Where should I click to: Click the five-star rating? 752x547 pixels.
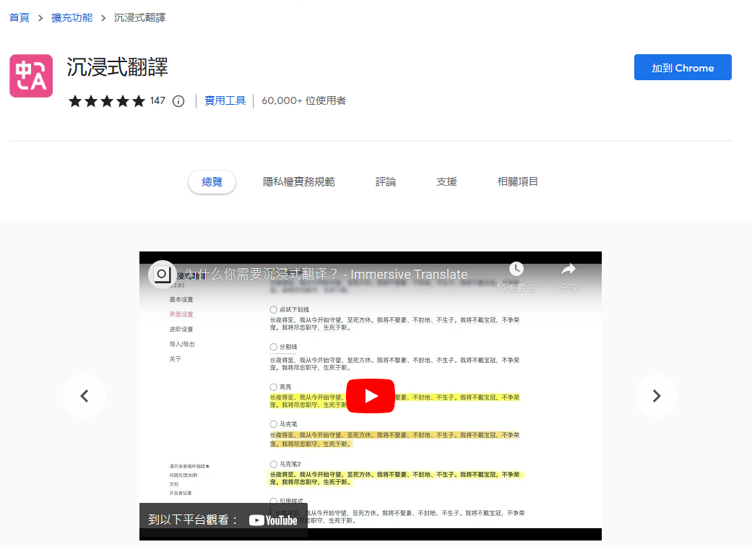[x=107, y=101]
